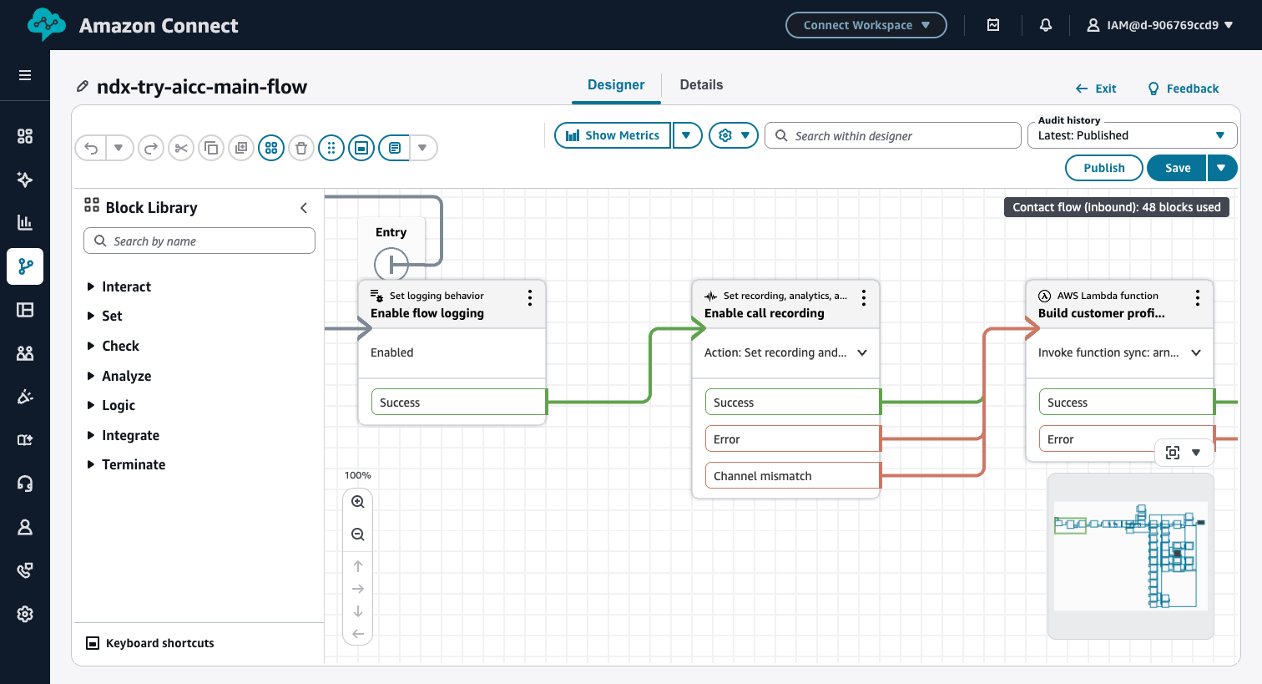Open the single user profile sidebar icon

click(x=25, y=527)
